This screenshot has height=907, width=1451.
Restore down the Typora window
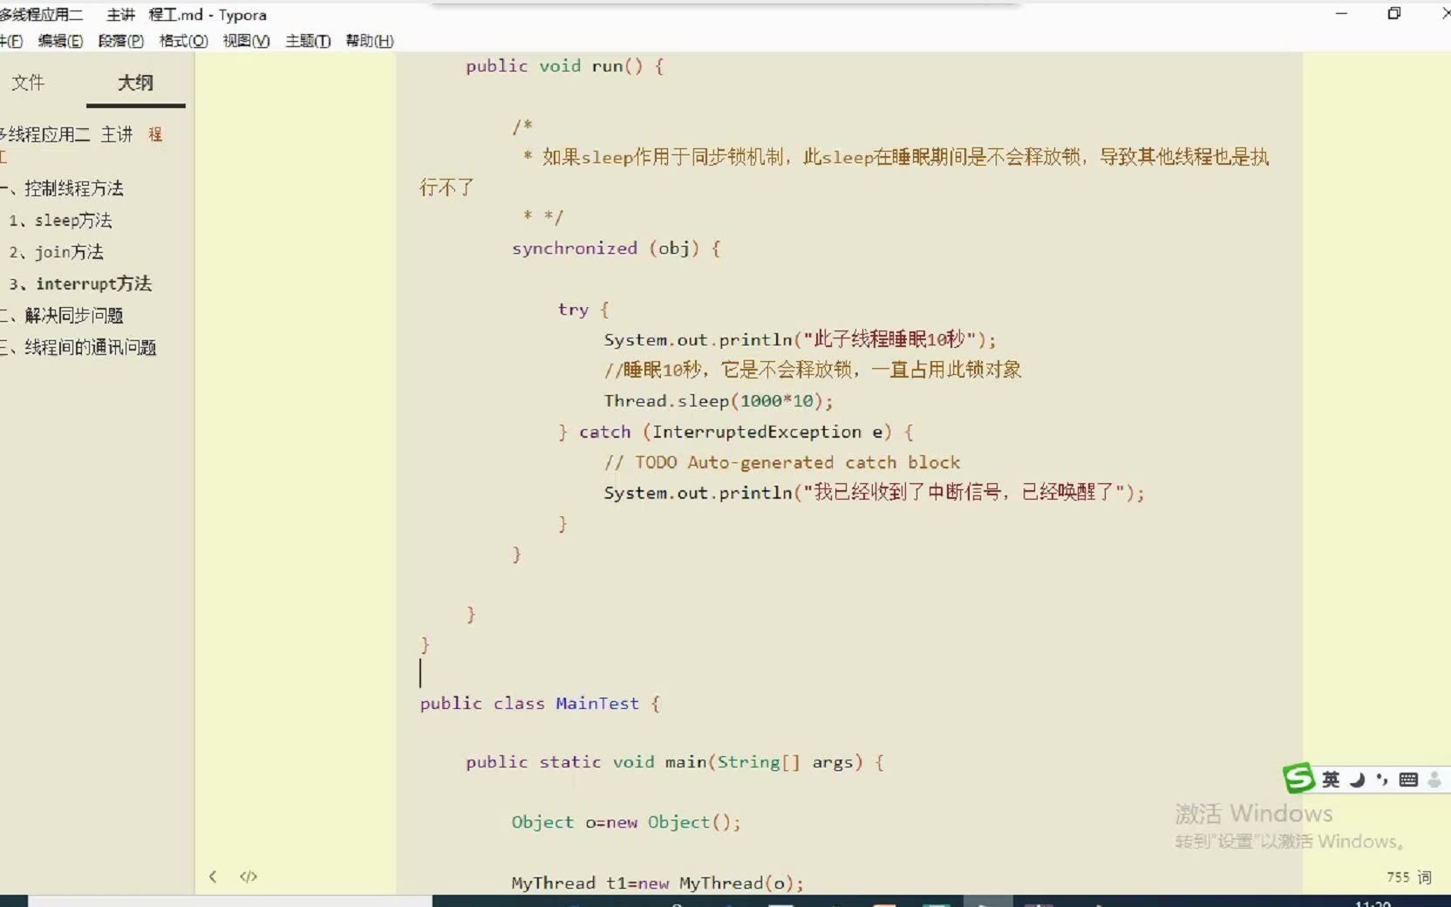click(x=1394, y=14)
